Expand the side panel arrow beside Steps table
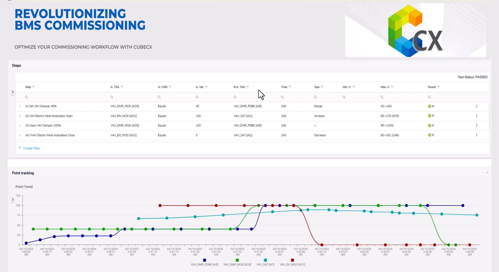The image size is (499, 272). click(x=13, y=92)
